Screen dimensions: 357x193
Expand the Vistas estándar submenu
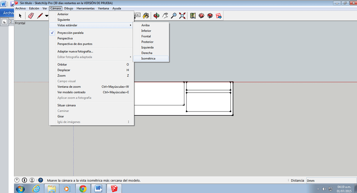coord(92,25)
